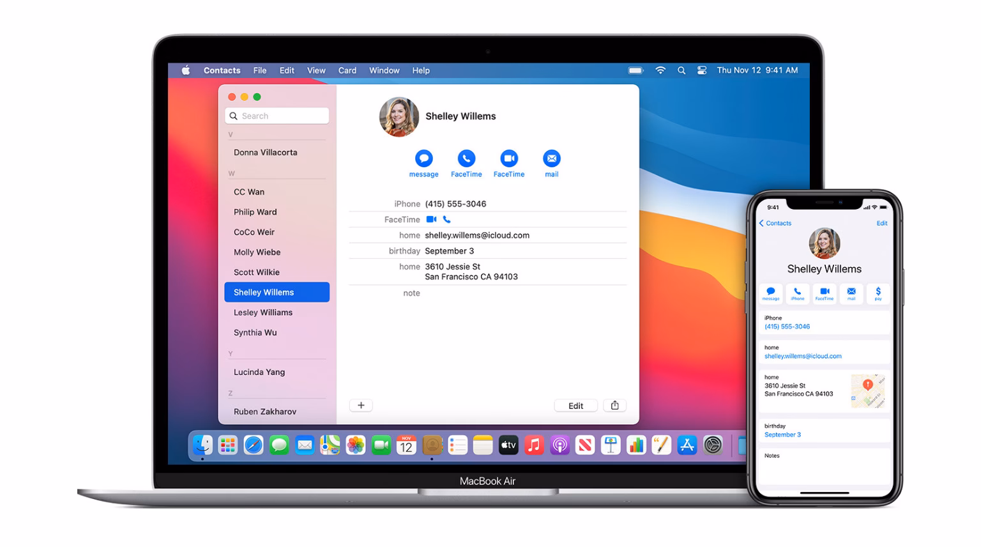Image resolution: width=981 pixels, height=547 pixels.
Task: Compose a mail to Shelley Willems
Action: pos(551,159)
